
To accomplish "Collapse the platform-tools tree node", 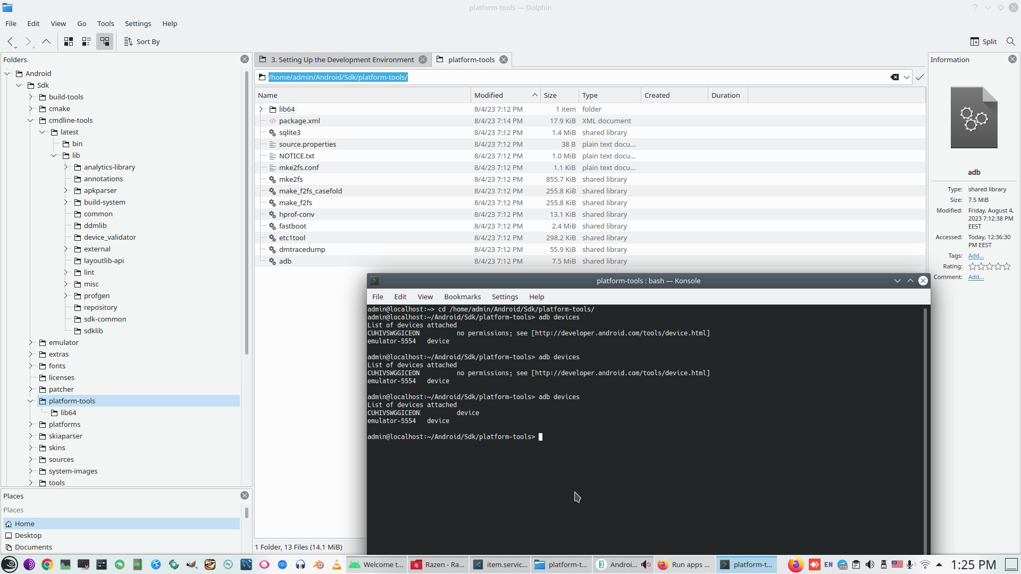I will click(31, 401).
